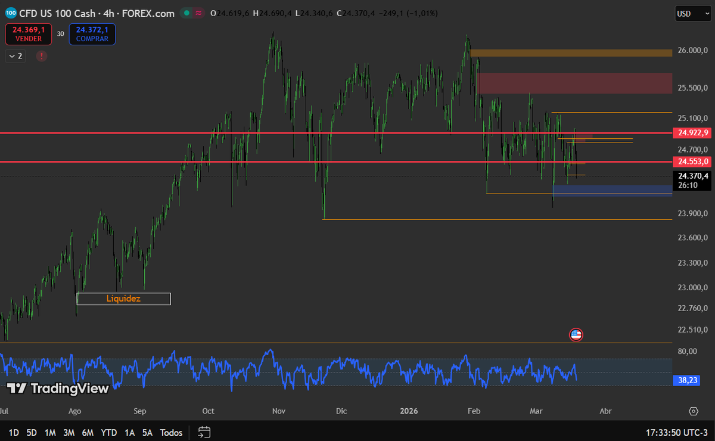Click the Nov label on time axis
Image resolution: width=715 pixels, height=441 pixels.
pos(279,411)
